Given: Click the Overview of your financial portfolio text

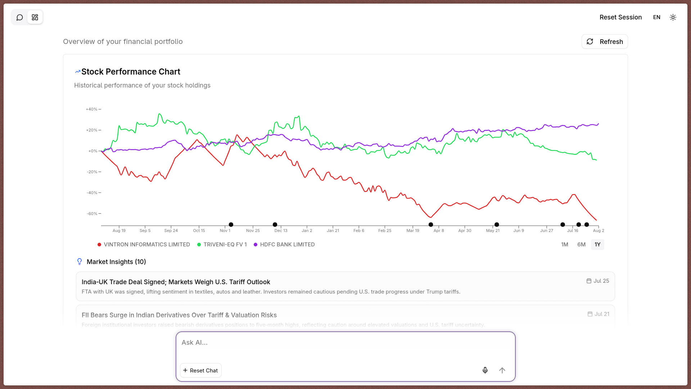Looking at the screenshot, I should click(123, 41).
